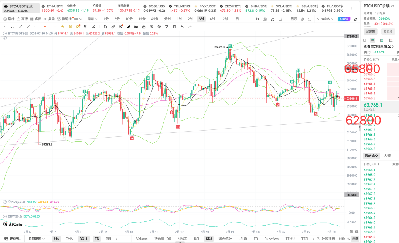399x243 pixels.
Task: Select the trend line drawing tool
Action: point(20,27)
